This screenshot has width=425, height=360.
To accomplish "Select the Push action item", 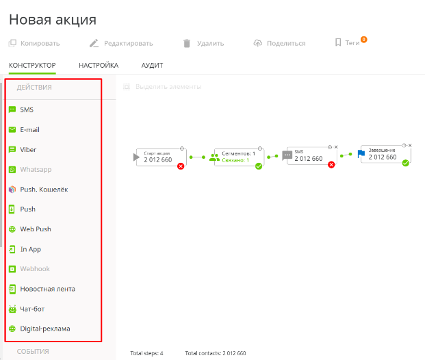I will (27, 209).
